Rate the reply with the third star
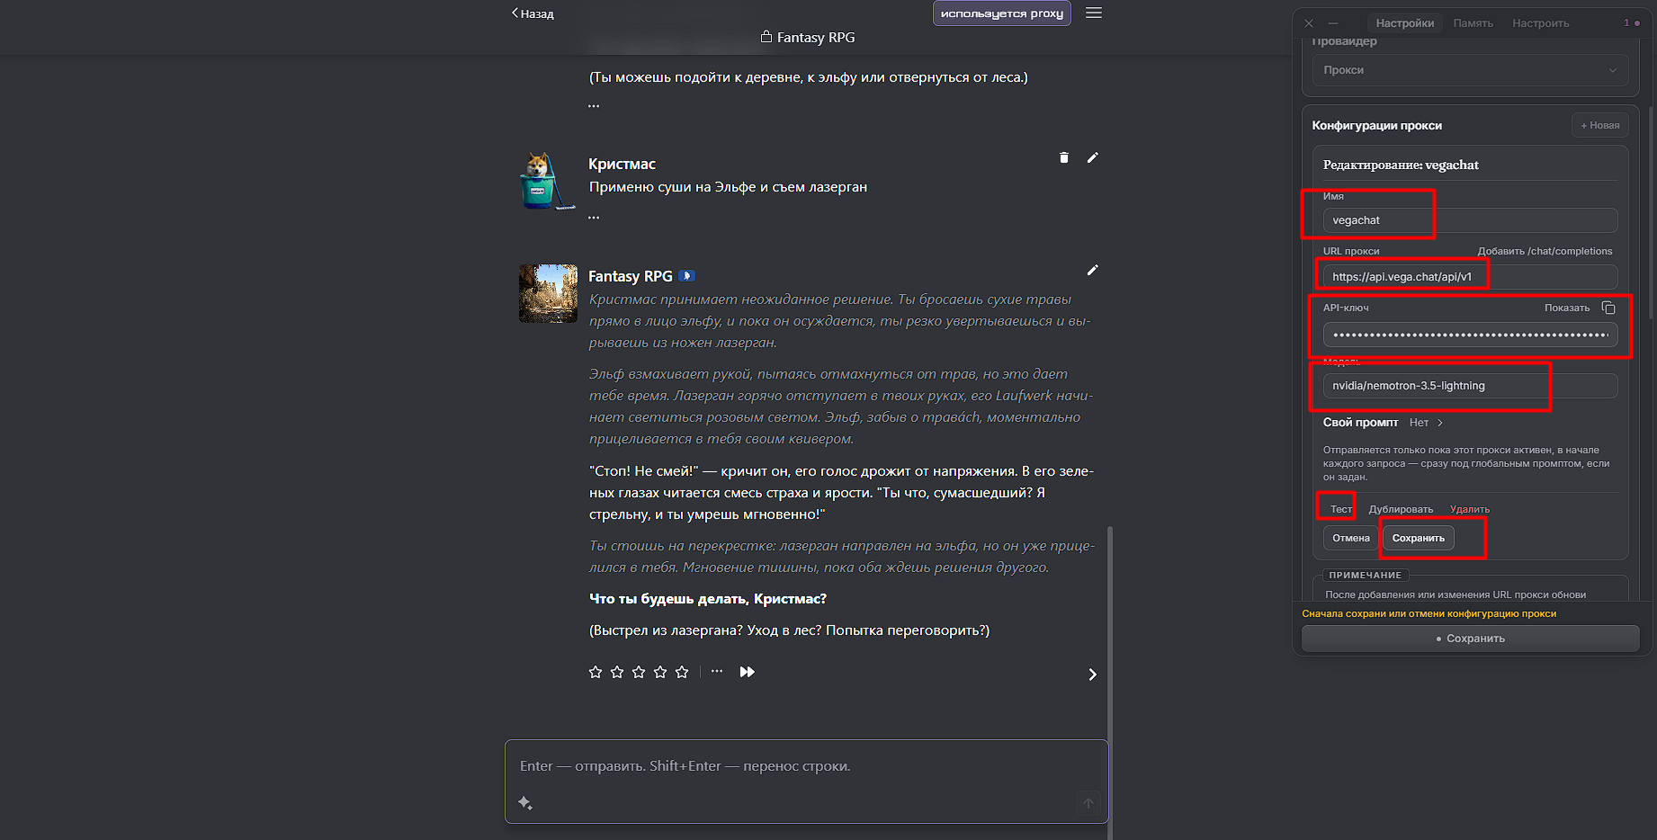1657x840 pixels. pos(639,672)
